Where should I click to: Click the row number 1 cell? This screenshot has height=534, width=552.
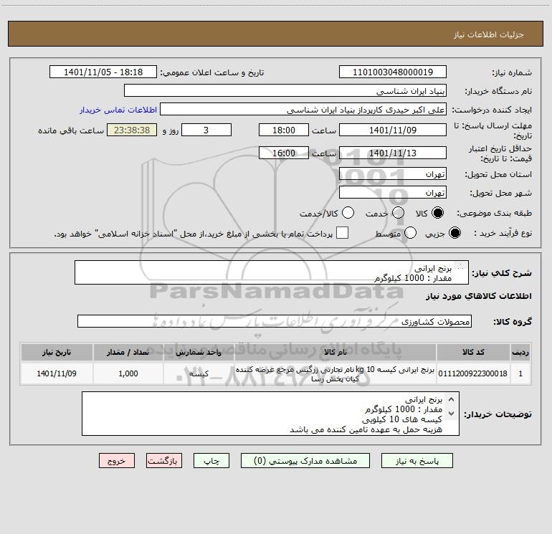(520, 373)
